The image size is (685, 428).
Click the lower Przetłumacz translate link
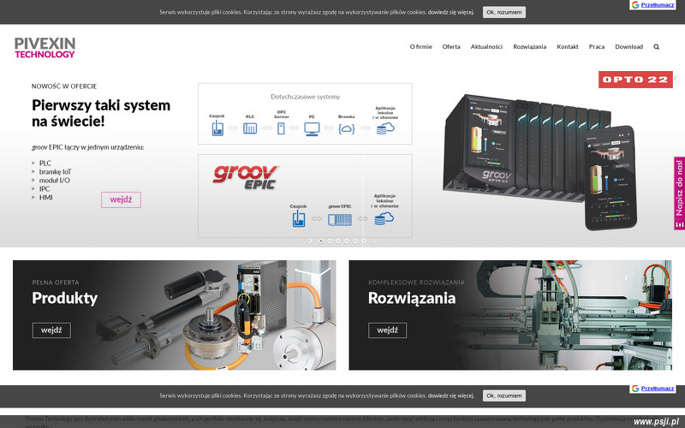[658, 389]
